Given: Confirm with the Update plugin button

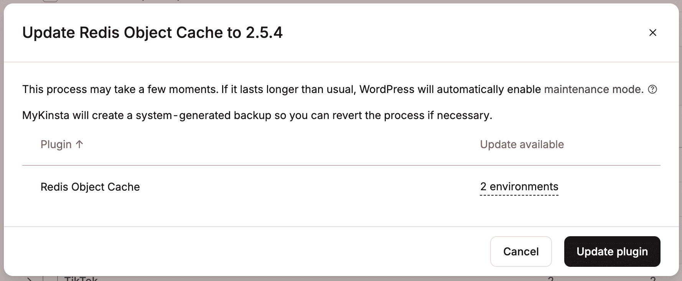Looking at the screenshot, I should point(612,252).
